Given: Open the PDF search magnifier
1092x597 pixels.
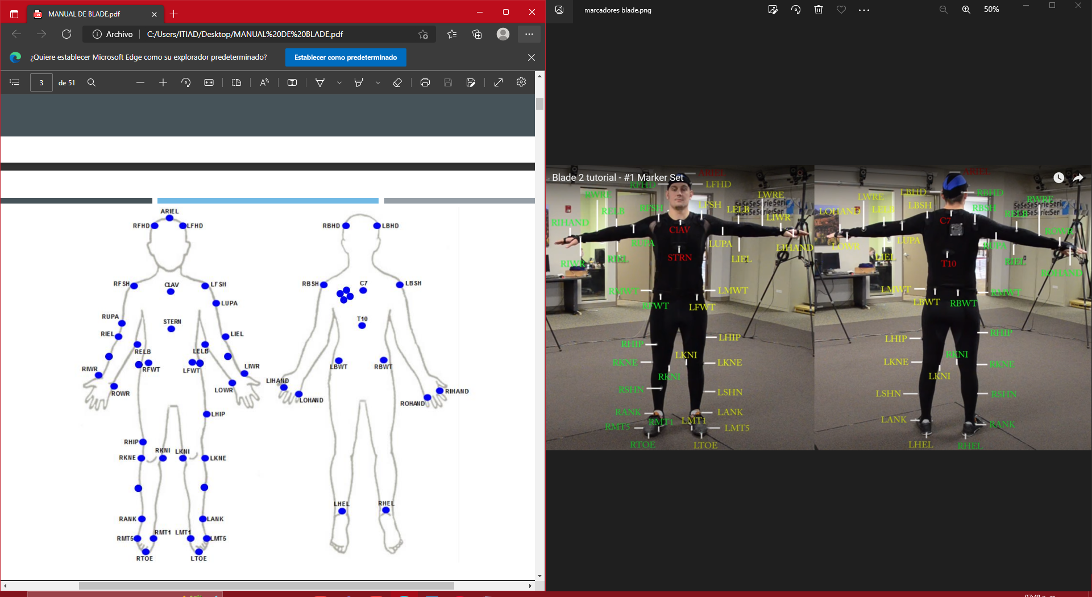Looking at the screenshot, I should 91,82.
